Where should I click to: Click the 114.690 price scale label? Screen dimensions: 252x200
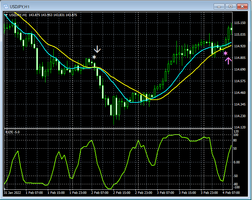[x=240, y=70]
